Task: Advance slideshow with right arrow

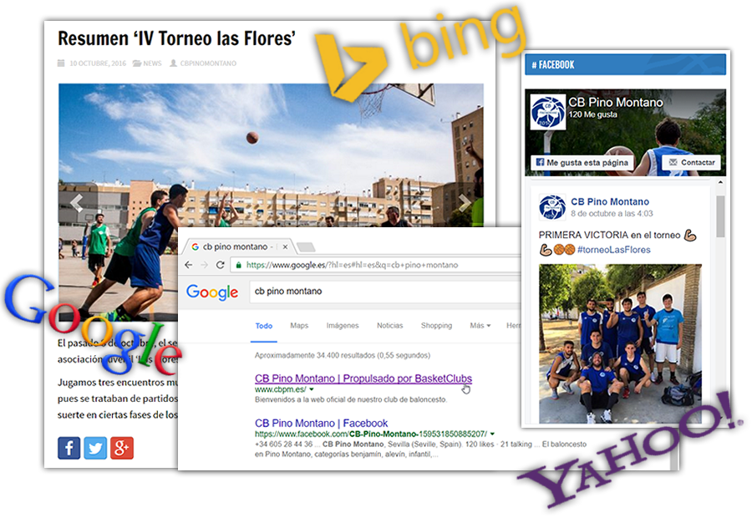Action: [464, 203]
